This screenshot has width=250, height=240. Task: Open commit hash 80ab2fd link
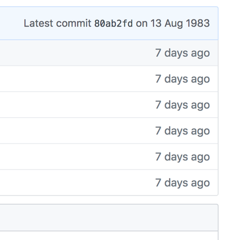pos(113,23)
